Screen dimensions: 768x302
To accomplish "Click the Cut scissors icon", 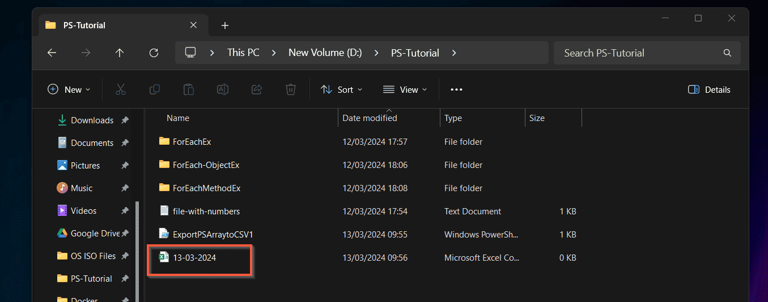I will 120,89.
